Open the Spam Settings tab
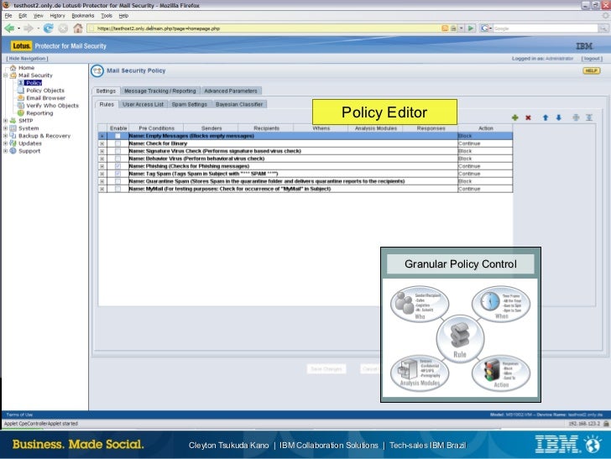Viewport: 611px width, 459px height. [190, 104]
